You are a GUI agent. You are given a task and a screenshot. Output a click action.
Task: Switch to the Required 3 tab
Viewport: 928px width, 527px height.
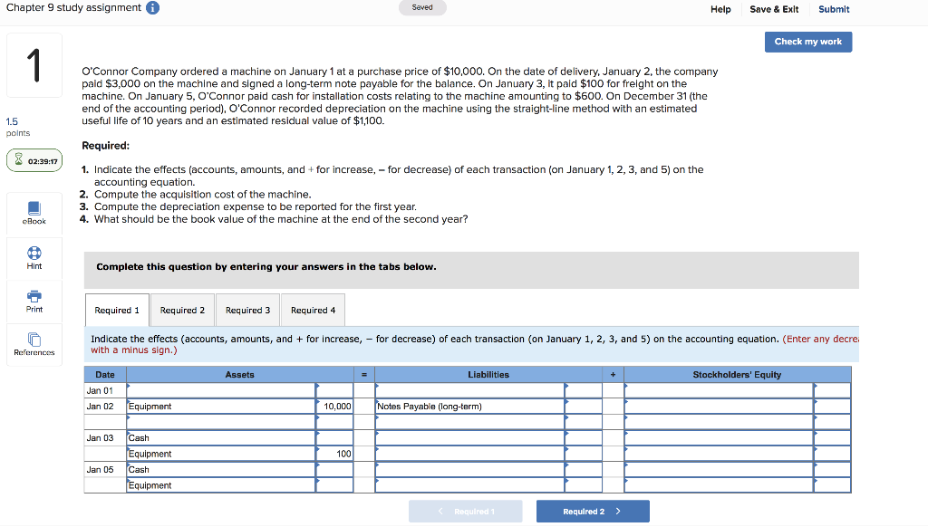(247, 310)
